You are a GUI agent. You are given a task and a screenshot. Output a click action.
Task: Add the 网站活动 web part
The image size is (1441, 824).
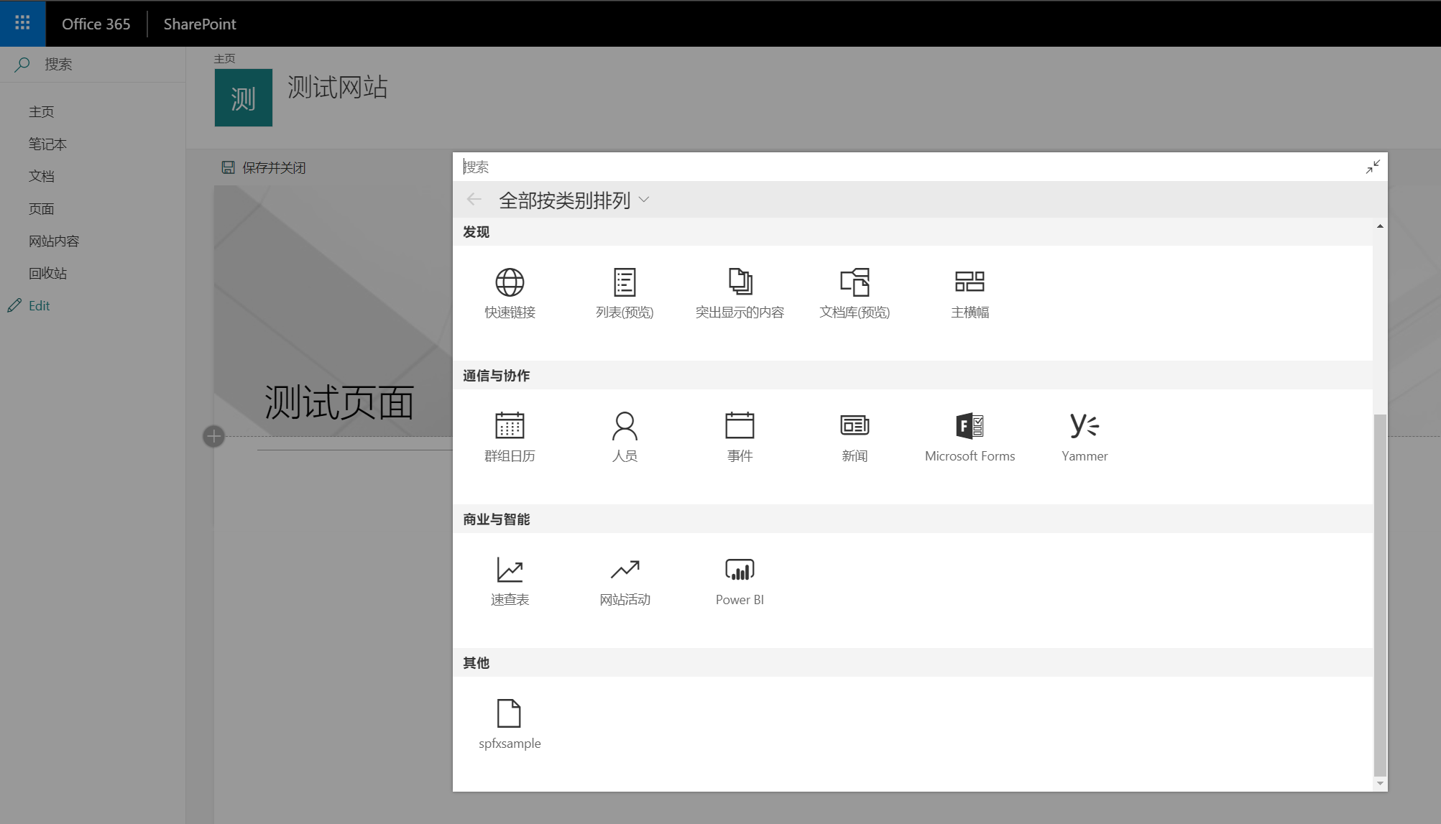point(625,580)
